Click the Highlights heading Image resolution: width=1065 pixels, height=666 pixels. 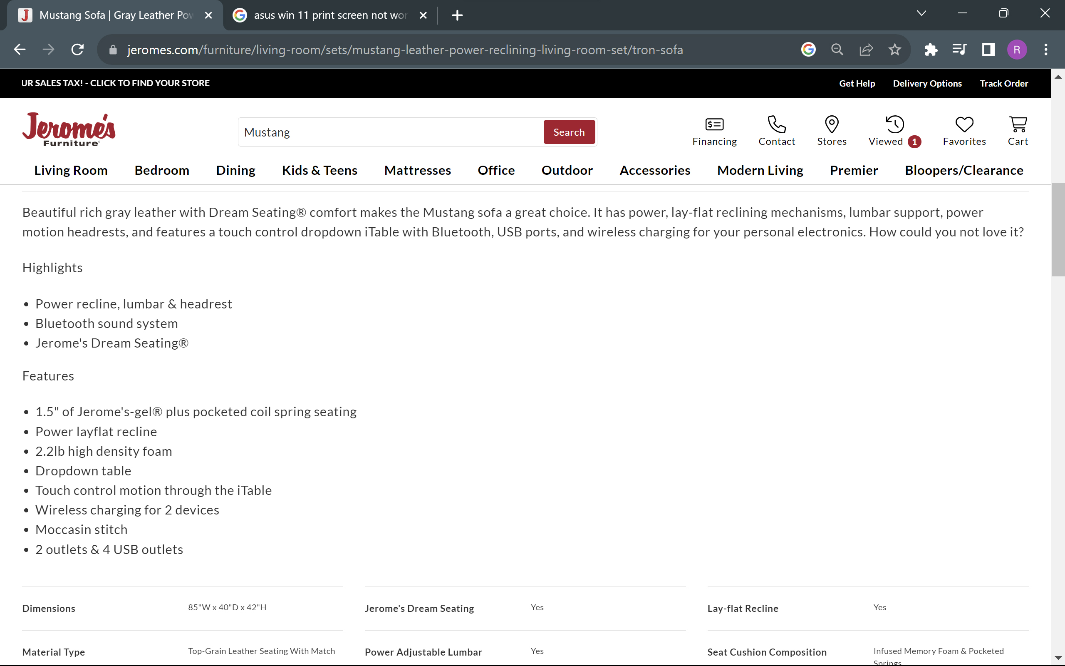click(x=52, y=268)
